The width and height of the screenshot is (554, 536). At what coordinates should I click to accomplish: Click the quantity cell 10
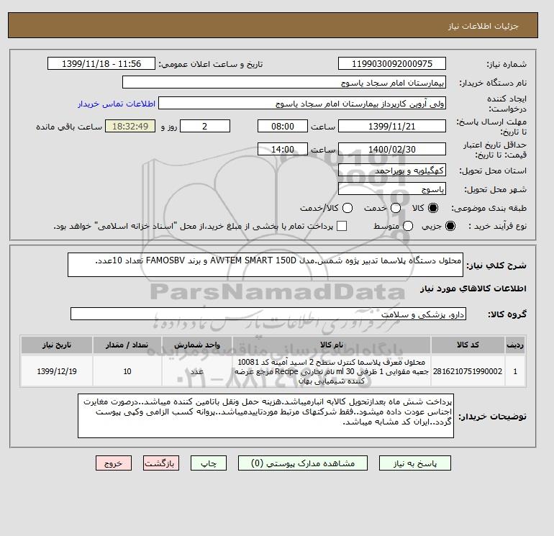[x=127, y=371]
